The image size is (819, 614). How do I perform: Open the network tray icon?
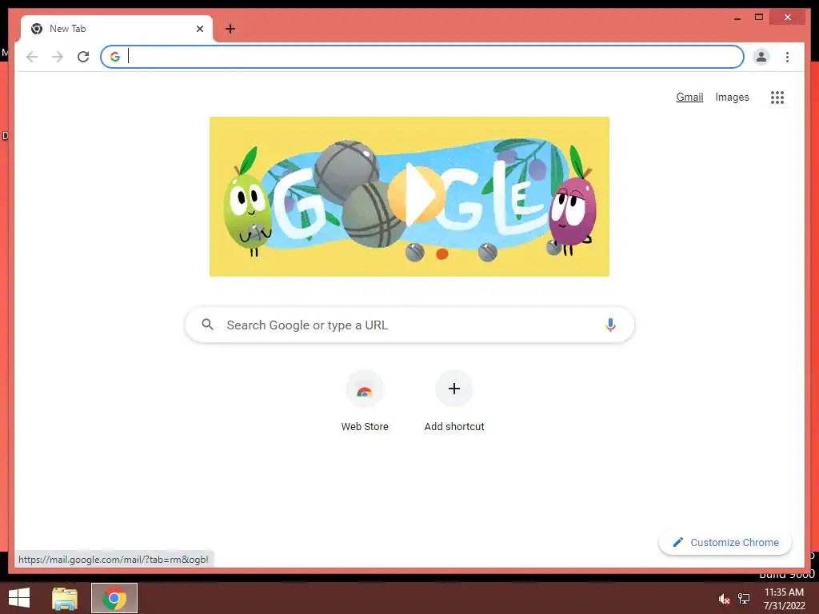point(744,599)
